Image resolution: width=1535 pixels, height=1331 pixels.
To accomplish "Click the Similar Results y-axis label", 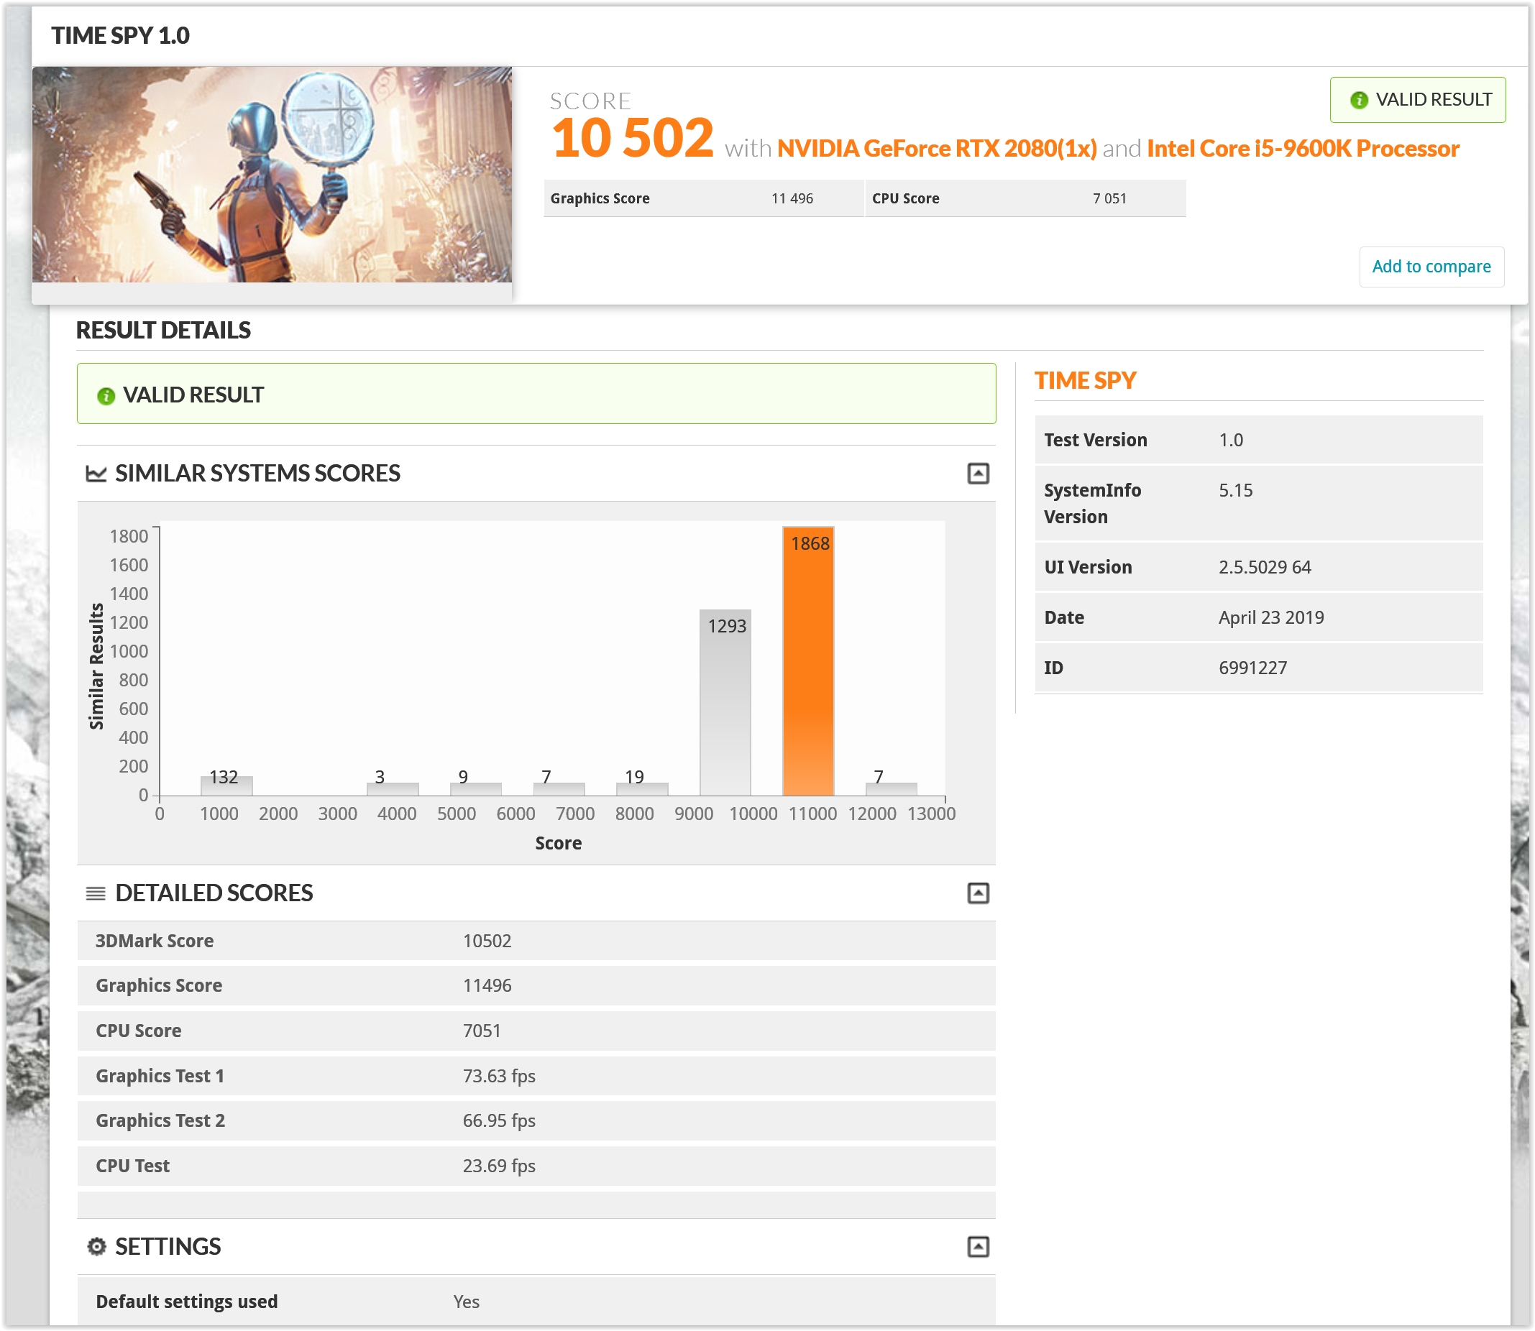I will click(96, 666).
